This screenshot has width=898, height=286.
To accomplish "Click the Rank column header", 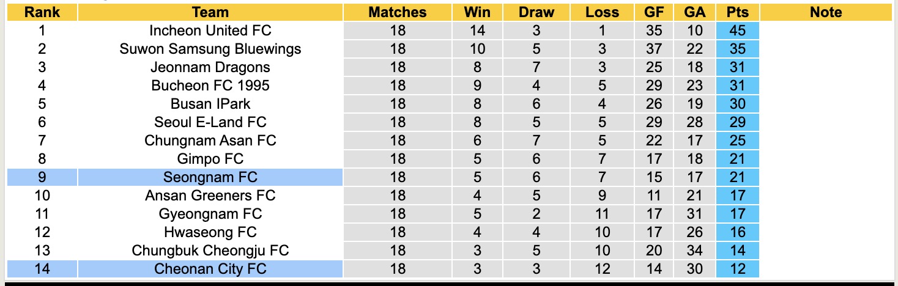I will point(42,12).
